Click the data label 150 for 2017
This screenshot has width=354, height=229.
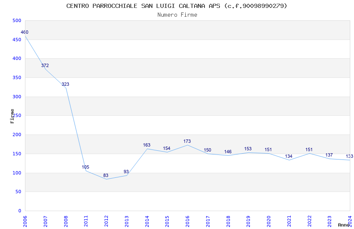(207, 150)
